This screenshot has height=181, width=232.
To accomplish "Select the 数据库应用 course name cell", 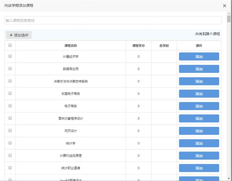I will click(x=71, y=69).
